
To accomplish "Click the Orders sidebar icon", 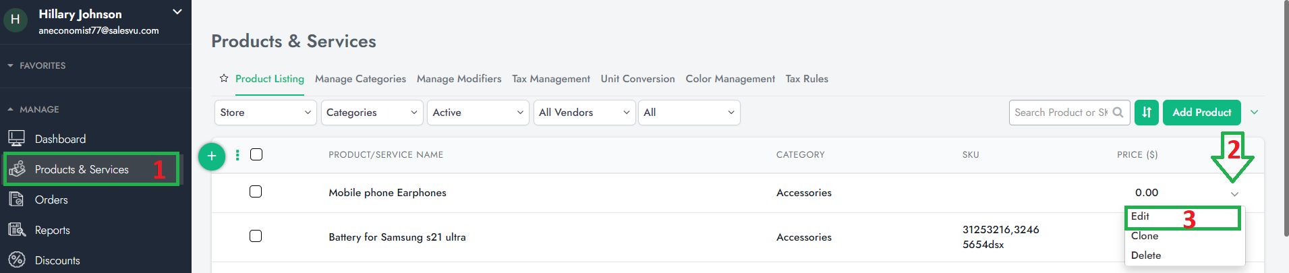I will 17,200.
